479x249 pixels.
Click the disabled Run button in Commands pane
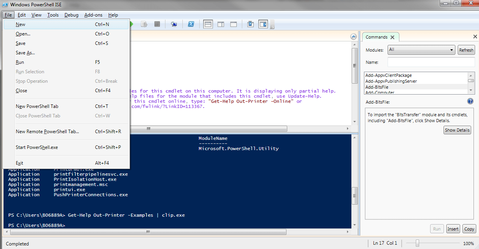pos(437,229)
